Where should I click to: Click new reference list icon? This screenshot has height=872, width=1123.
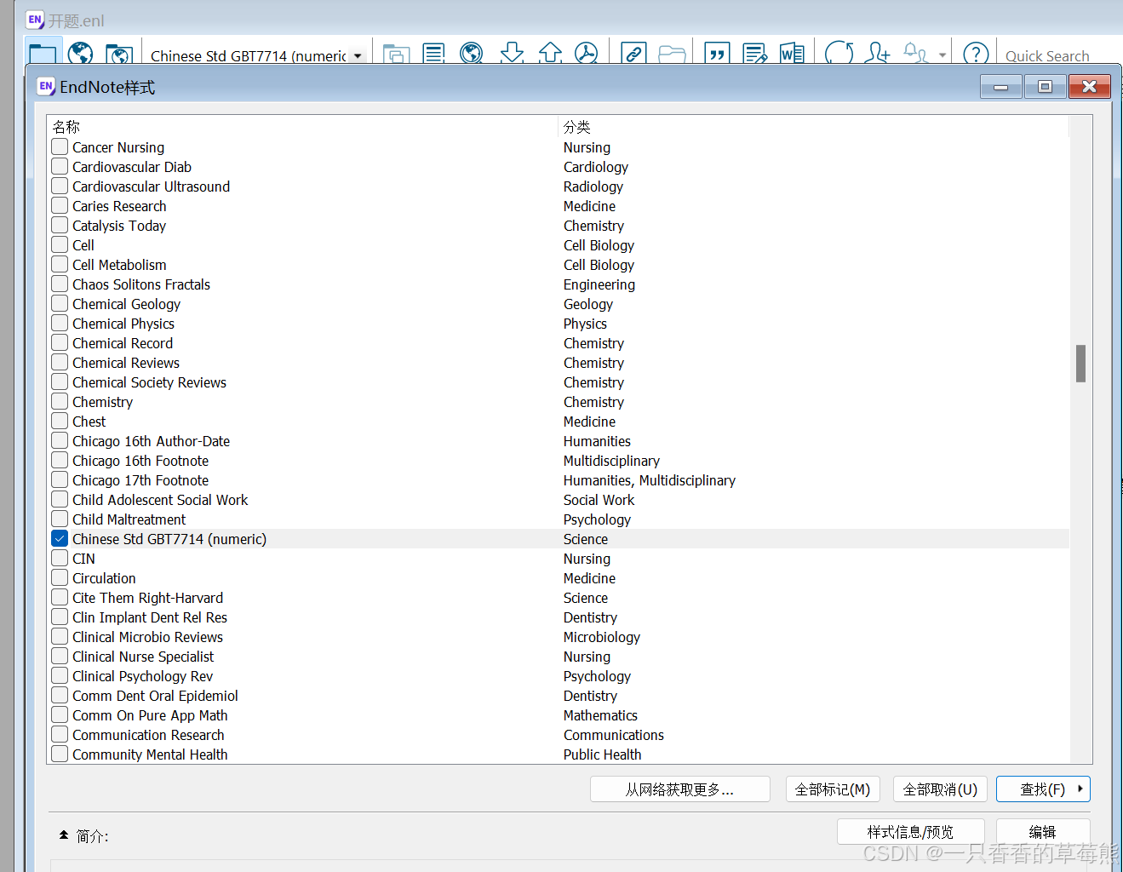(434, 54)
